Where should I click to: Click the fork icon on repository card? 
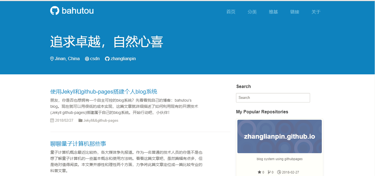point(269,172)
